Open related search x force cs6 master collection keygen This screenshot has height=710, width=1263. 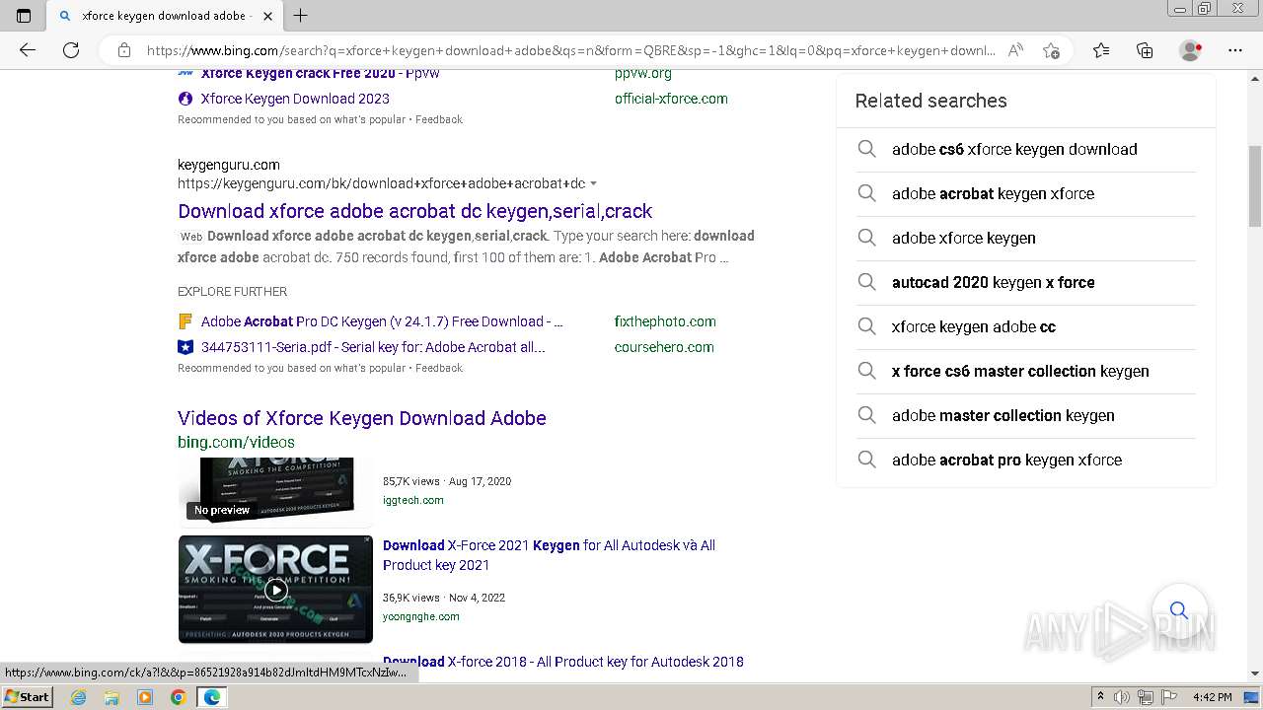(x=1020, y=371)
